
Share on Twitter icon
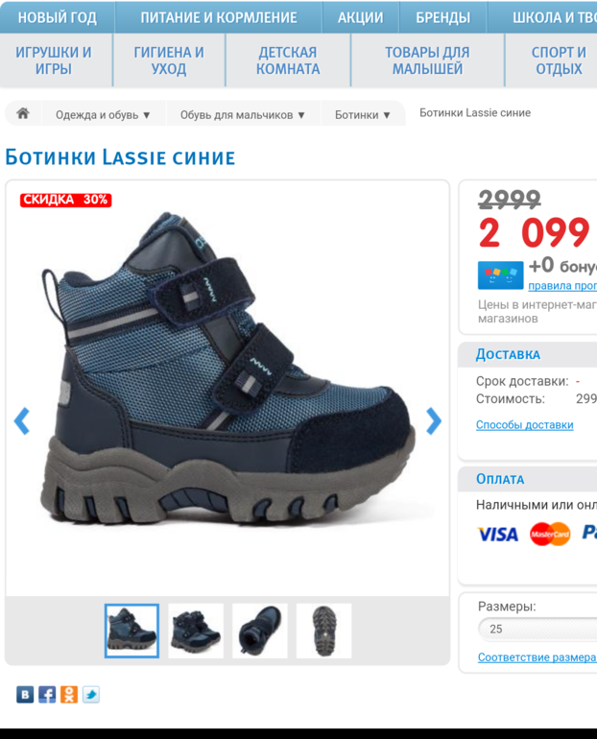coord(91,694)
